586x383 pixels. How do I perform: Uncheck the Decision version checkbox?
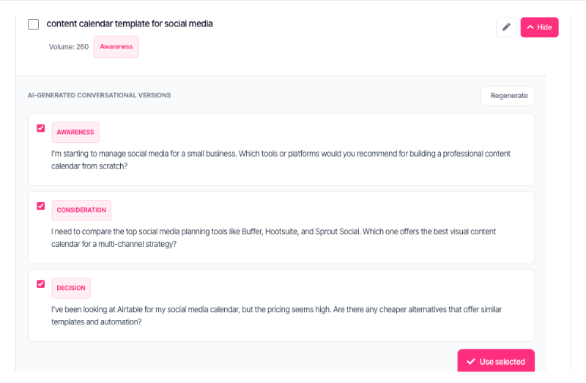pyautogui.click(x=41, y=284)
